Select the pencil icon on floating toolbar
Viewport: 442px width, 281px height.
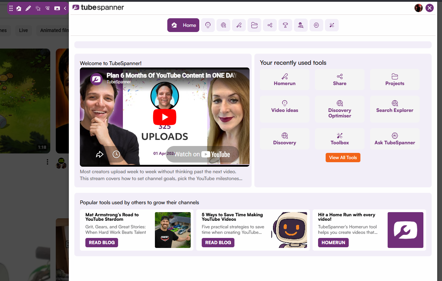pyautogui.click(x=28, y=8)
